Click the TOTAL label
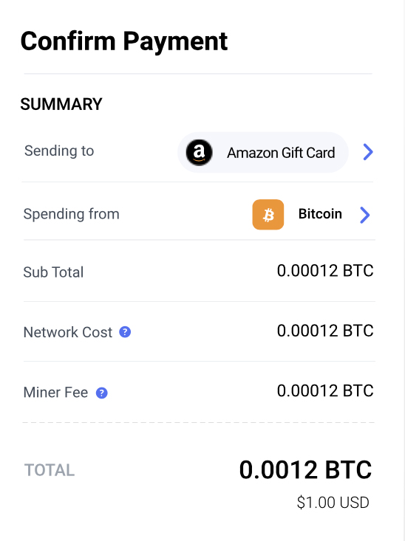 (x=50, y=470)
